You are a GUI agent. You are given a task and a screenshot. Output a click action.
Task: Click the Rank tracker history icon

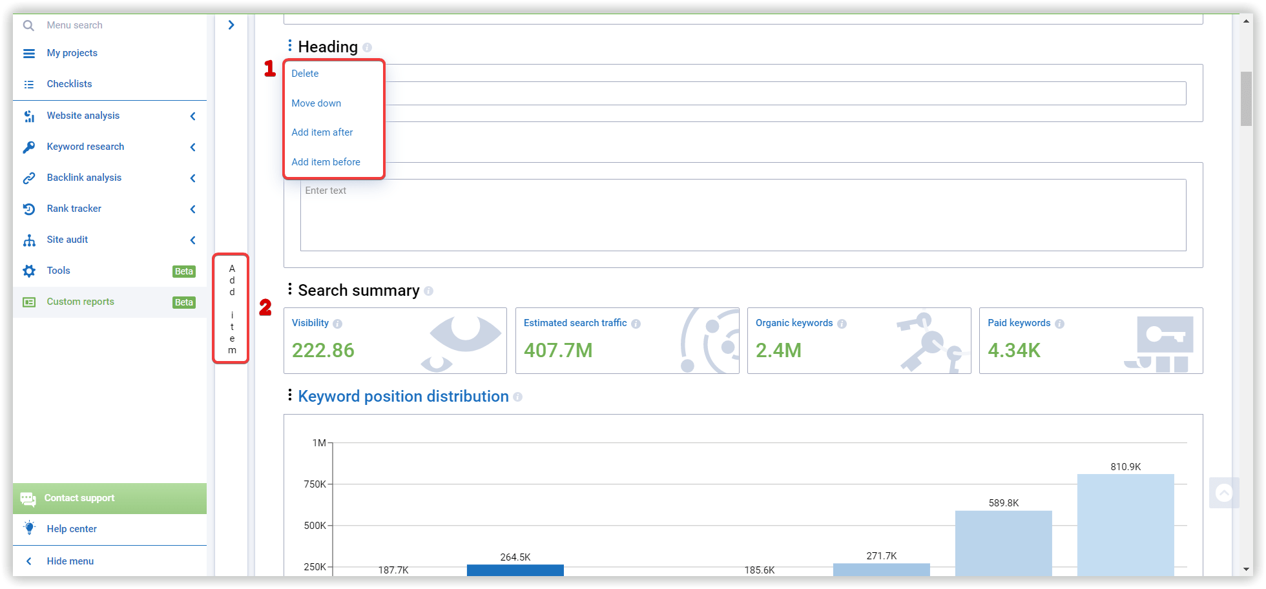pos(29,209)
